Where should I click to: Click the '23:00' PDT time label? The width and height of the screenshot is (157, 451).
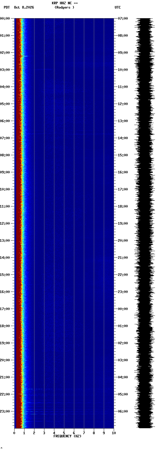pyautogui.click(x=5, y=411)
